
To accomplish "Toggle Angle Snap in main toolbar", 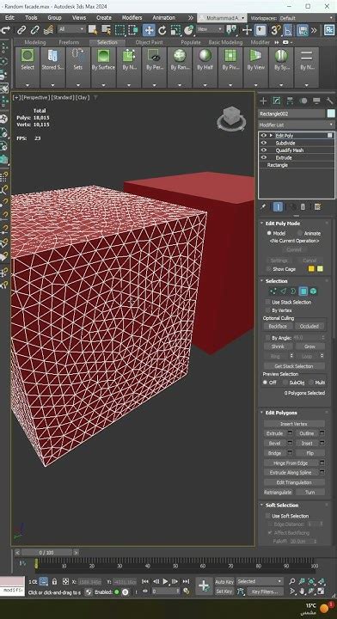I will [289, 30].
